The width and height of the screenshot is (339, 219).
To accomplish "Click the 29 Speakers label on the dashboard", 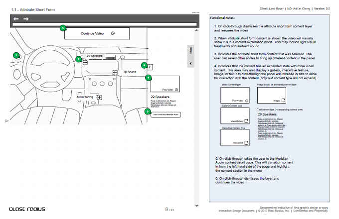I will 95,56.
